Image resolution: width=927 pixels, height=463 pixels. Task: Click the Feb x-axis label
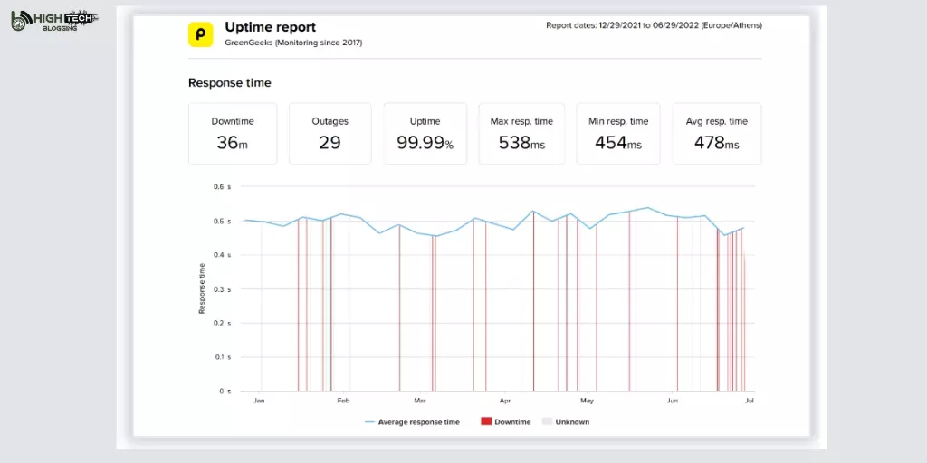343,401
